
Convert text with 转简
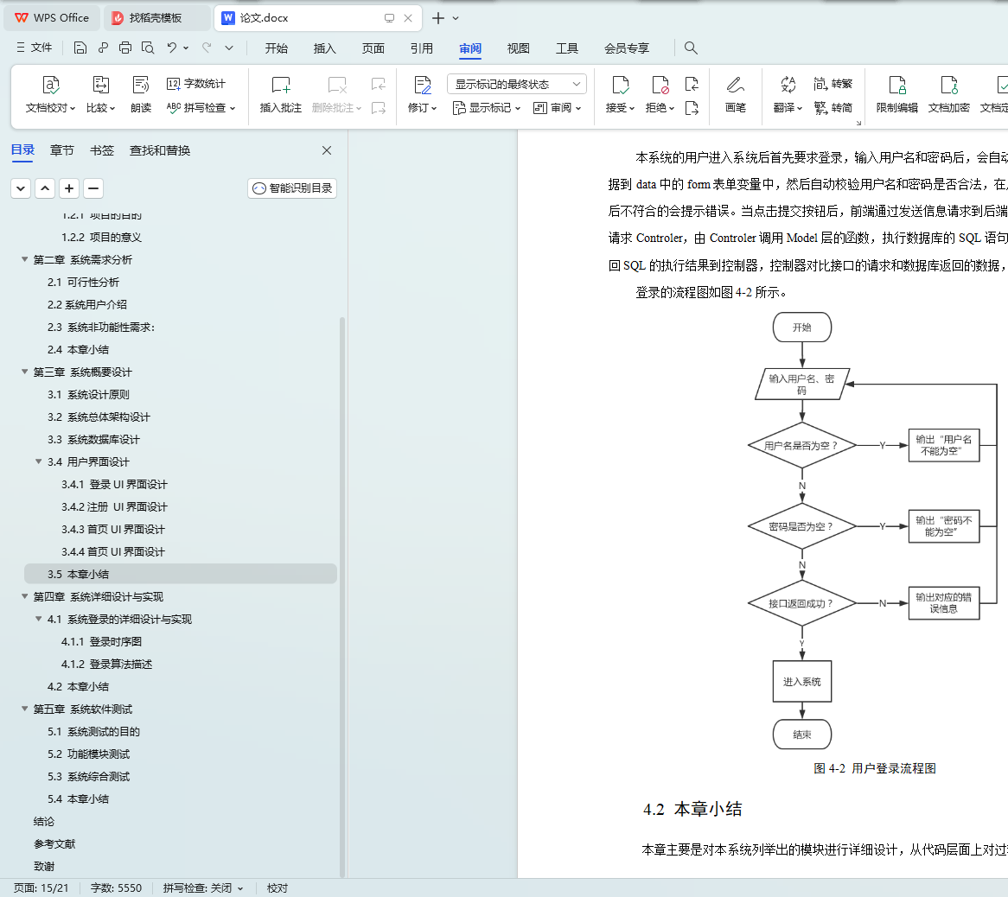pyautogui.click(x=833, y=108)
